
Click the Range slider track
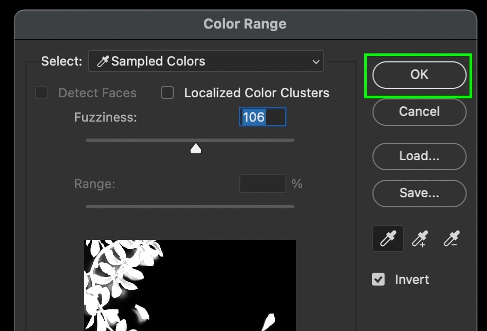(x=190, y=207)
